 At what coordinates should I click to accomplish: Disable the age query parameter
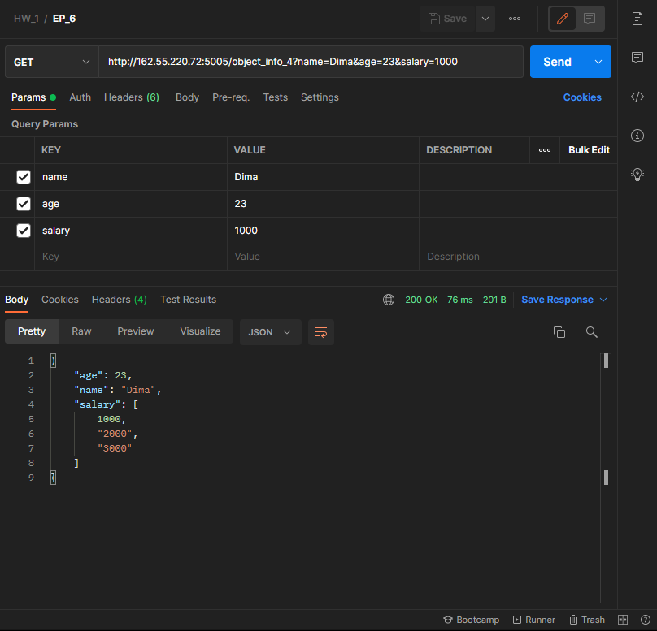pos(23,204)
